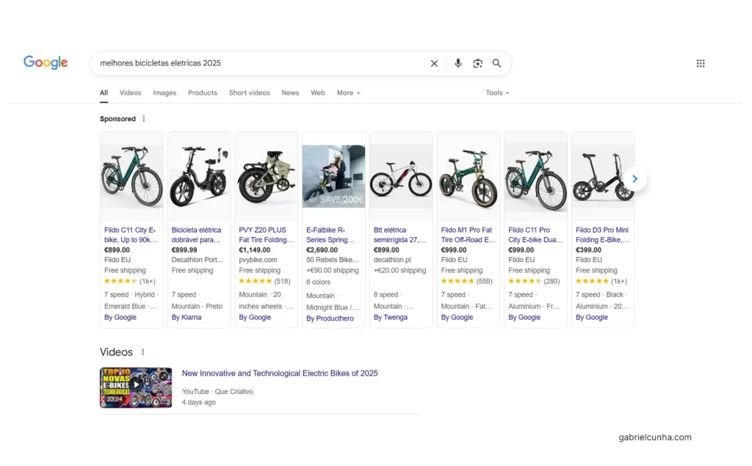752x466 pixels.
Task: Click the €1,149.00 price
Action: 255,250
